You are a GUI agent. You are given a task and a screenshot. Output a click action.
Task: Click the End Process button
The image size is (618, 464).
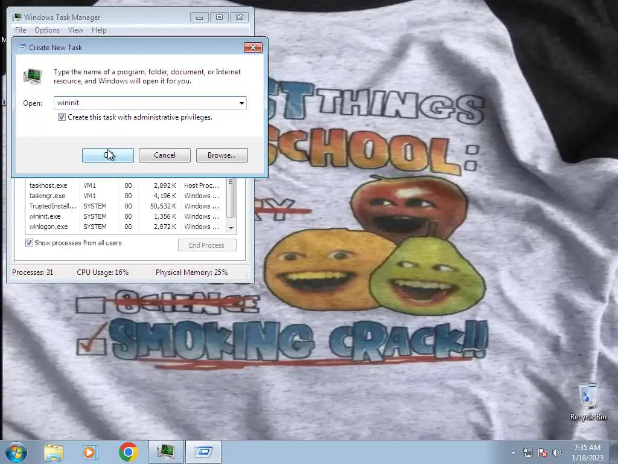point(207,245)
